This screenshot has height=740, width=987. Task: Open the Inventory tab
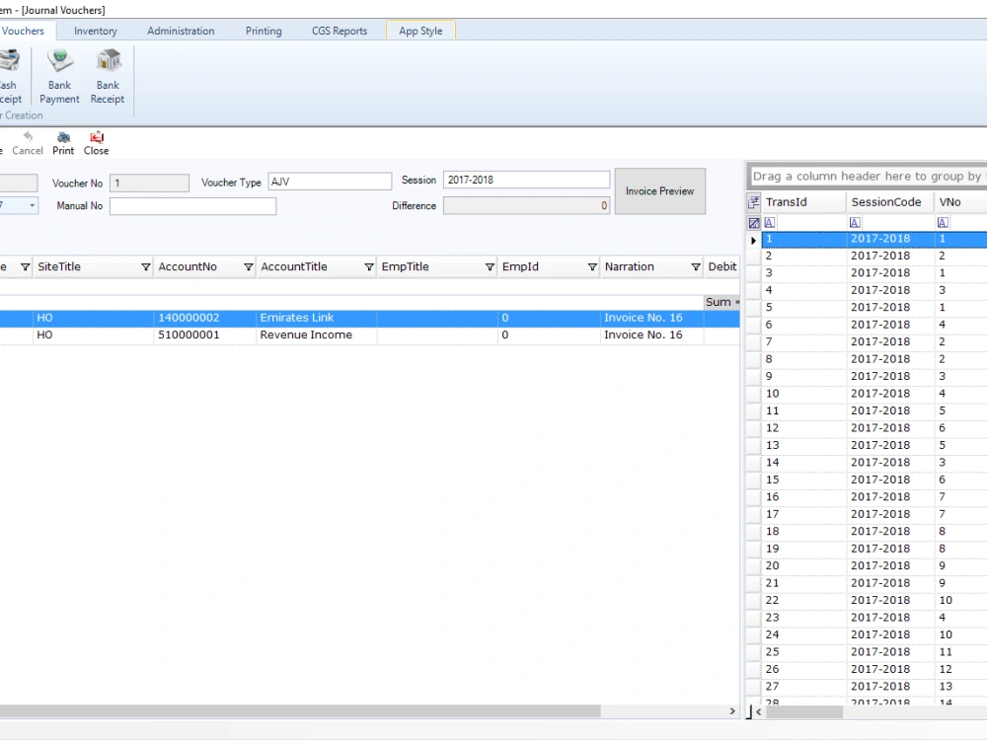[95, 31]
